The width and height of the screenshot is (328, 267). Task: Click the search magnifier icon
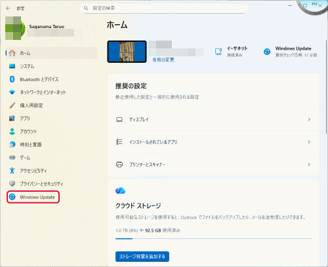pos(86,8)
